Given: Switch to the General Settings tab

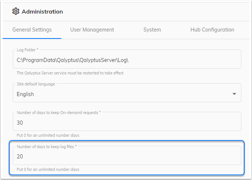Looking at the screenshot, I should (x=32, y=30).
